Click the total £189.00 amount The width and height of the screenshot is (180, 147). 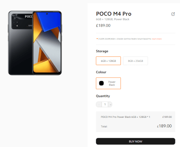(164, 126)
